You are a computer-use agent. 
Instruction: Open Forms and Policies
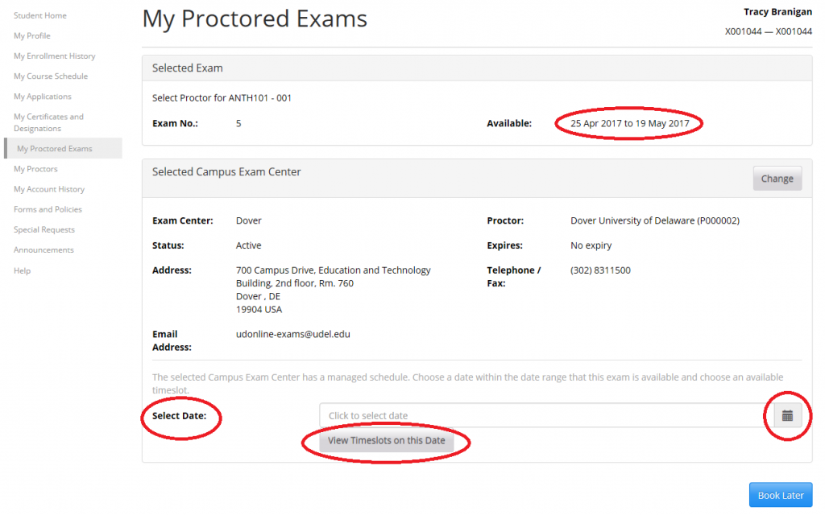click(48, 209)
